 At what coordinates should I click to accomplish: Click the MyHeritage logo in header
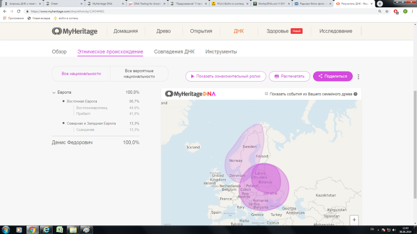[75, 31]
